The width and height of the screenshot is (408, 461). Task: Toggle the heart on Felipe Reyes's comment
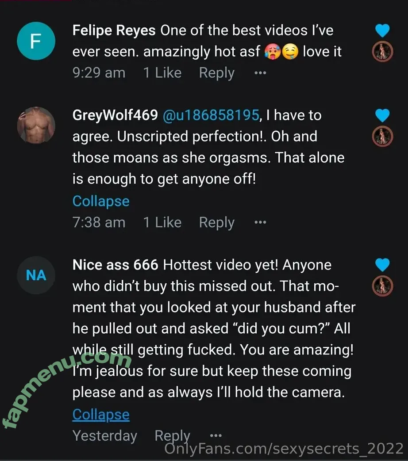coord(382,30)
